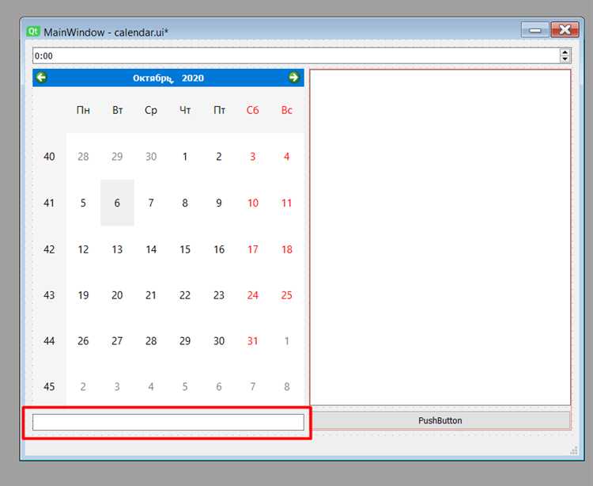593x486 pixels.
Task: Select grayed September date 29
Action: pos(117,157)
